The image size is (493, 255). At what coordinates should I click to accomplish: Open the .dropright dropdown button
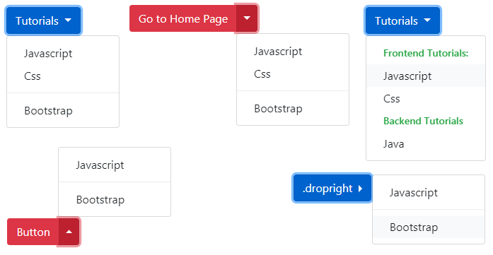(332, 188)
